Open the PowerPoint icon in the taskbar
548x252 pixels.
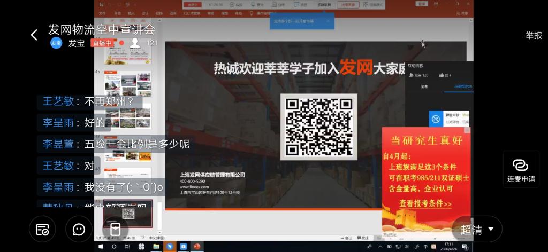pos(197,247)
